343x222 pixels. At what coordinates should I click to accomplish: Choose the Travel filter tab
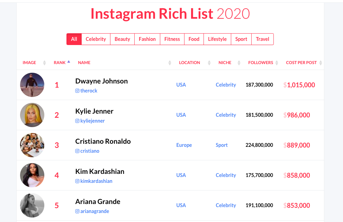262,39
